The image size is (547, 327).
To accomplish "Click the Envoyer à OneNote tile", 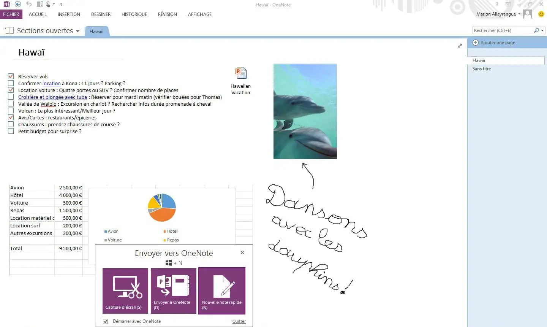I will 173,291.
